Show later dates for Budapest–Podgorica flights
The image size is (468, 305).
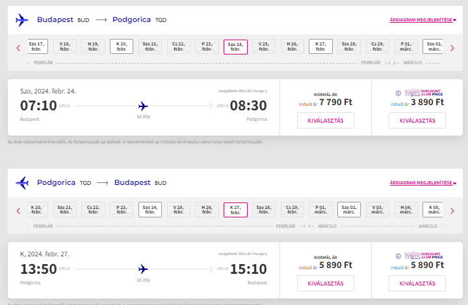pyautogui.click(x=452, y=48)
